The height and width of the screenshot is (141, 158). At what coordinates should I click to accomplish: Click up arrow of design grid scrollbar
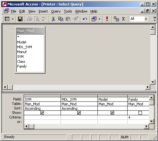point(152,98)
